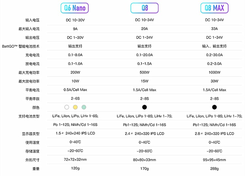
Task: Select the Q6 Nano product badge
Action: (x=74, y=8)
